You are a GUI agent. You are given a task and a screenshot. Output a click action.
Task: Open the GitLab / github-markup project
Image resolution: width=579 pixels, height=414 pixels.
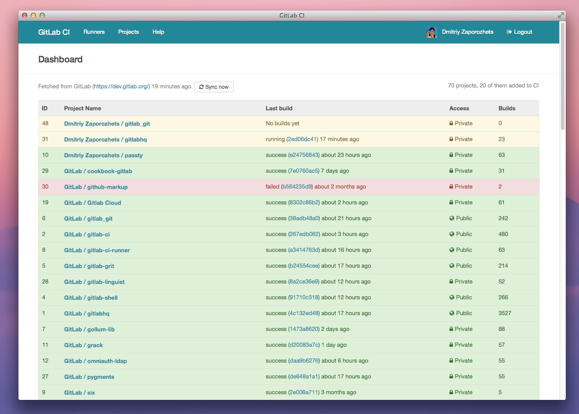click(x=96, y=186)
